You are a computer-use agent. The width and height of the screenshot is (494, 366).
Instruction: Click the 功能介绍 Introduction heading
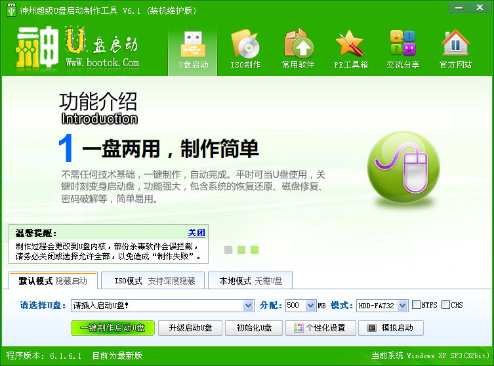coord(98,108)
